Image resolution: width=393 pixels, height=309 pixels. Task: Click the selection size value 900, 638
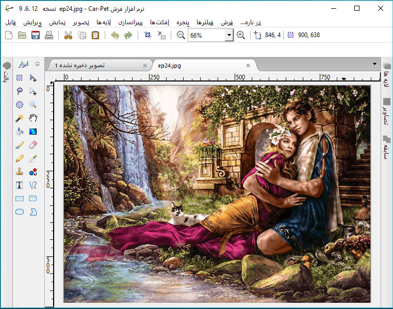tap(309, 35)
